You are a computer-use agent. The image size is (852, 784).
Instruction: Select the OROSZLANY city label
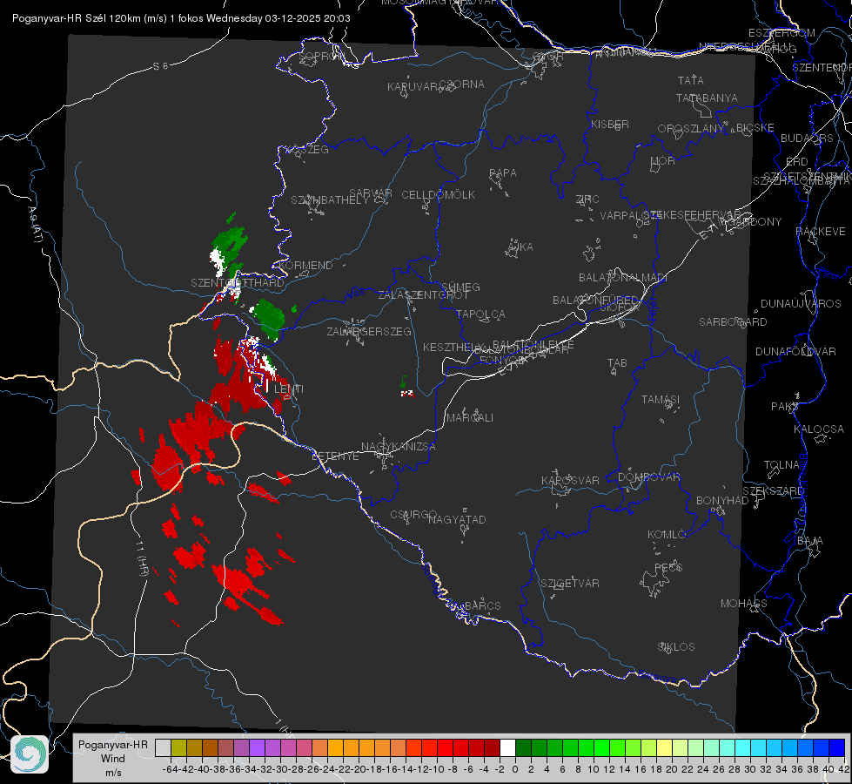(690, 128)
